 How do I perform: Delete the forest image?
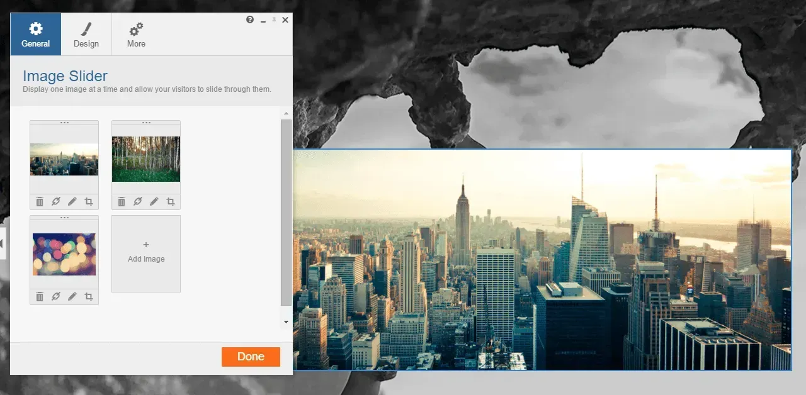122,202
